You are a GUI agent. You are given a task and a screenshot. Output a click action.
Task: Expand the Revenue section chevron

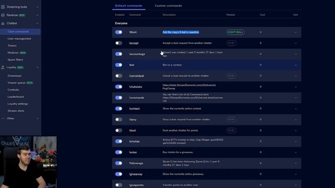click(37, 15)
